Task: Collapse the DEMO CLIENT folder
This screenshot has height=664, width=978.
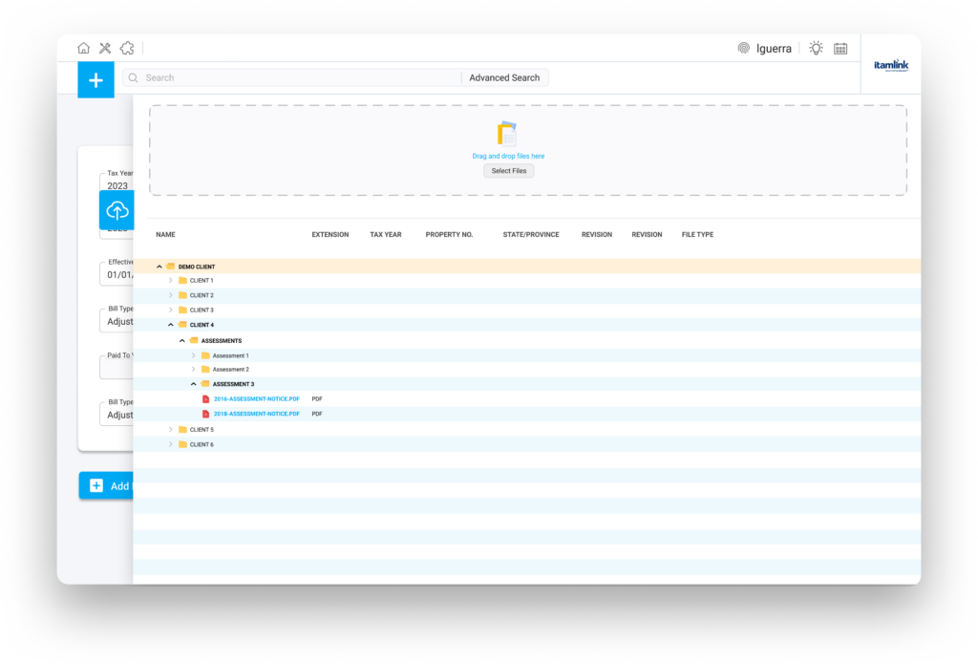Action: pos(159,267)
